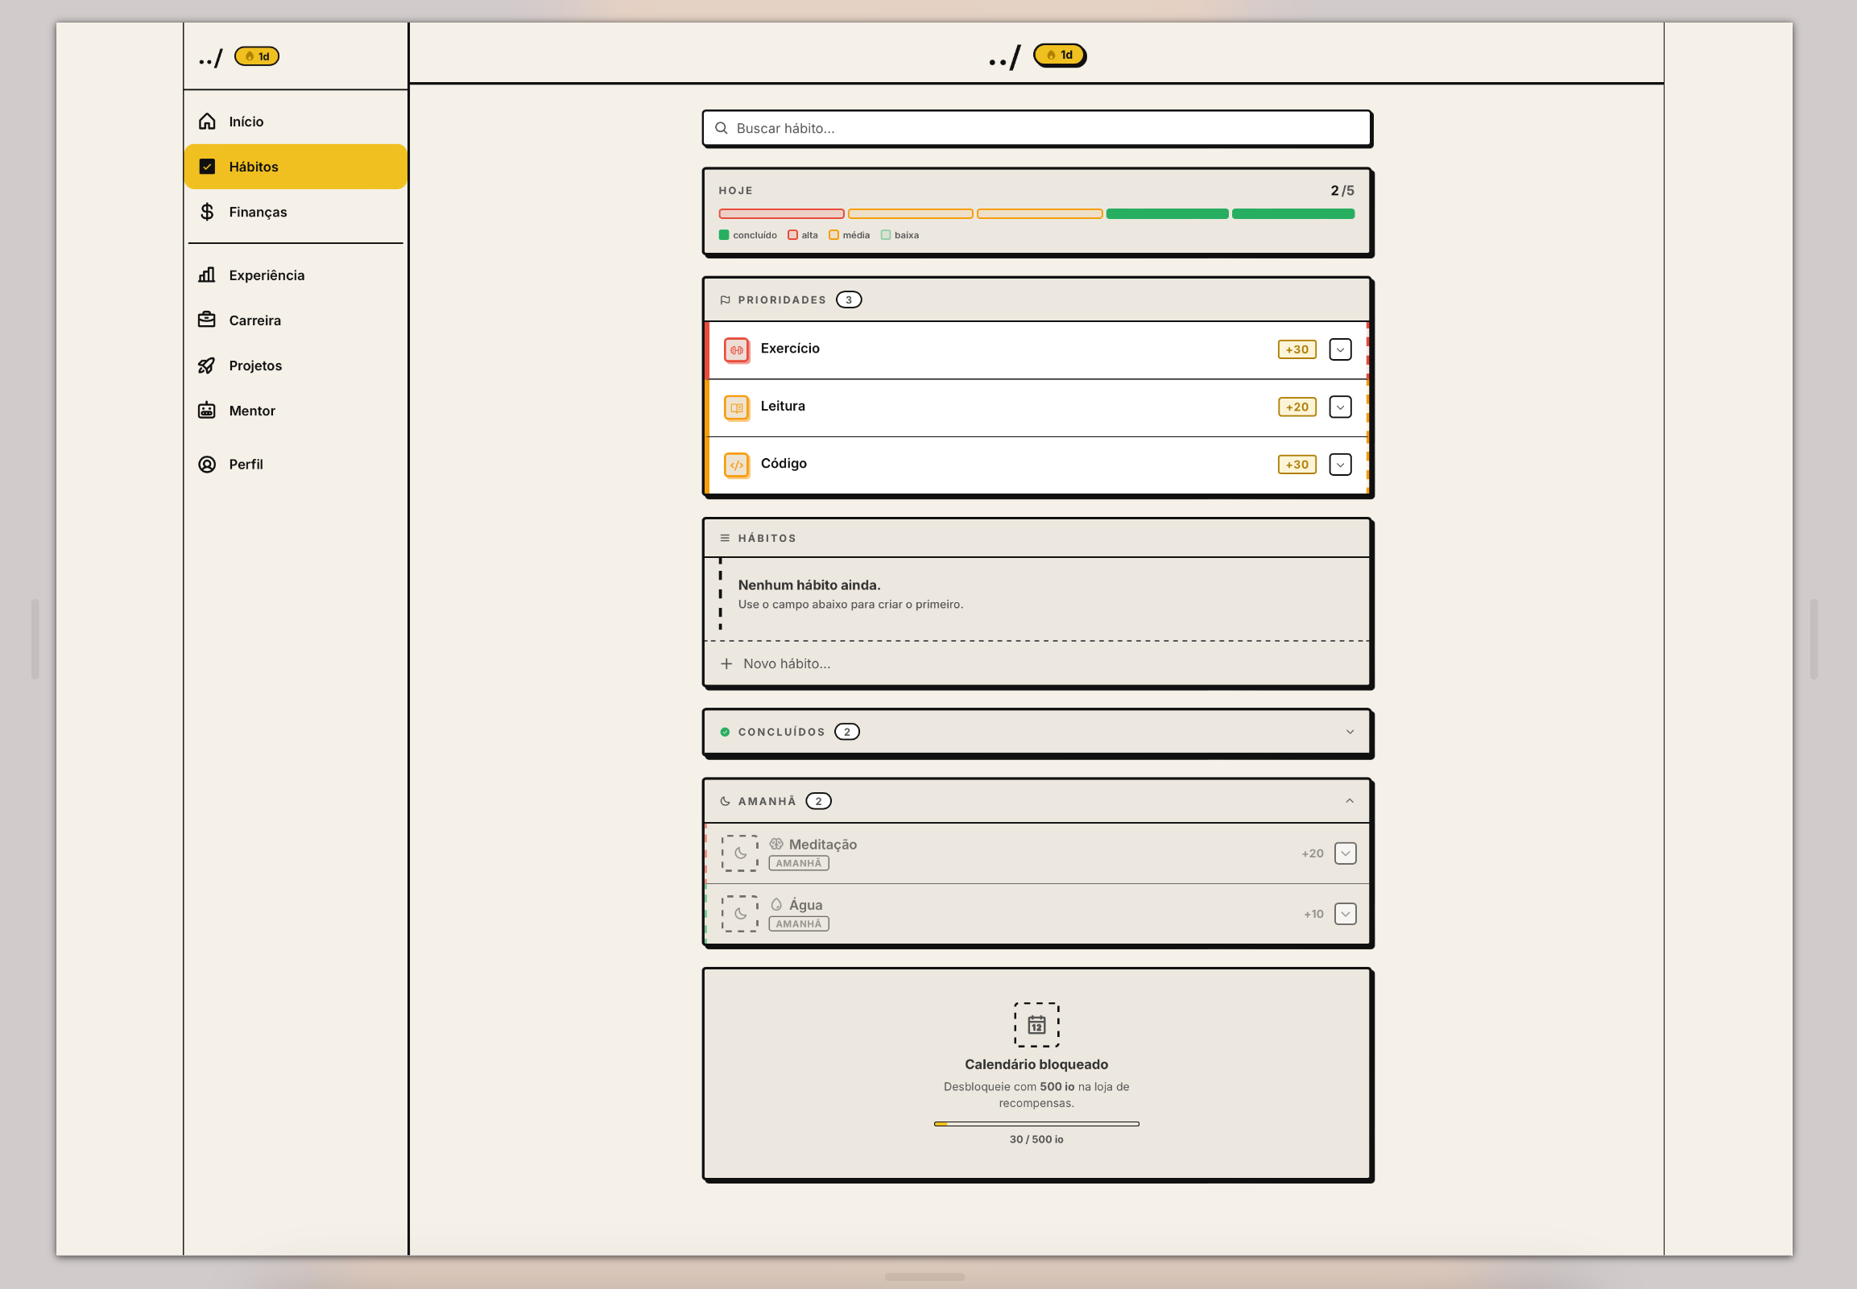
Task: Expand the Concluídos section chevron
Action: pyautogui.click(x=1350, y=732)
